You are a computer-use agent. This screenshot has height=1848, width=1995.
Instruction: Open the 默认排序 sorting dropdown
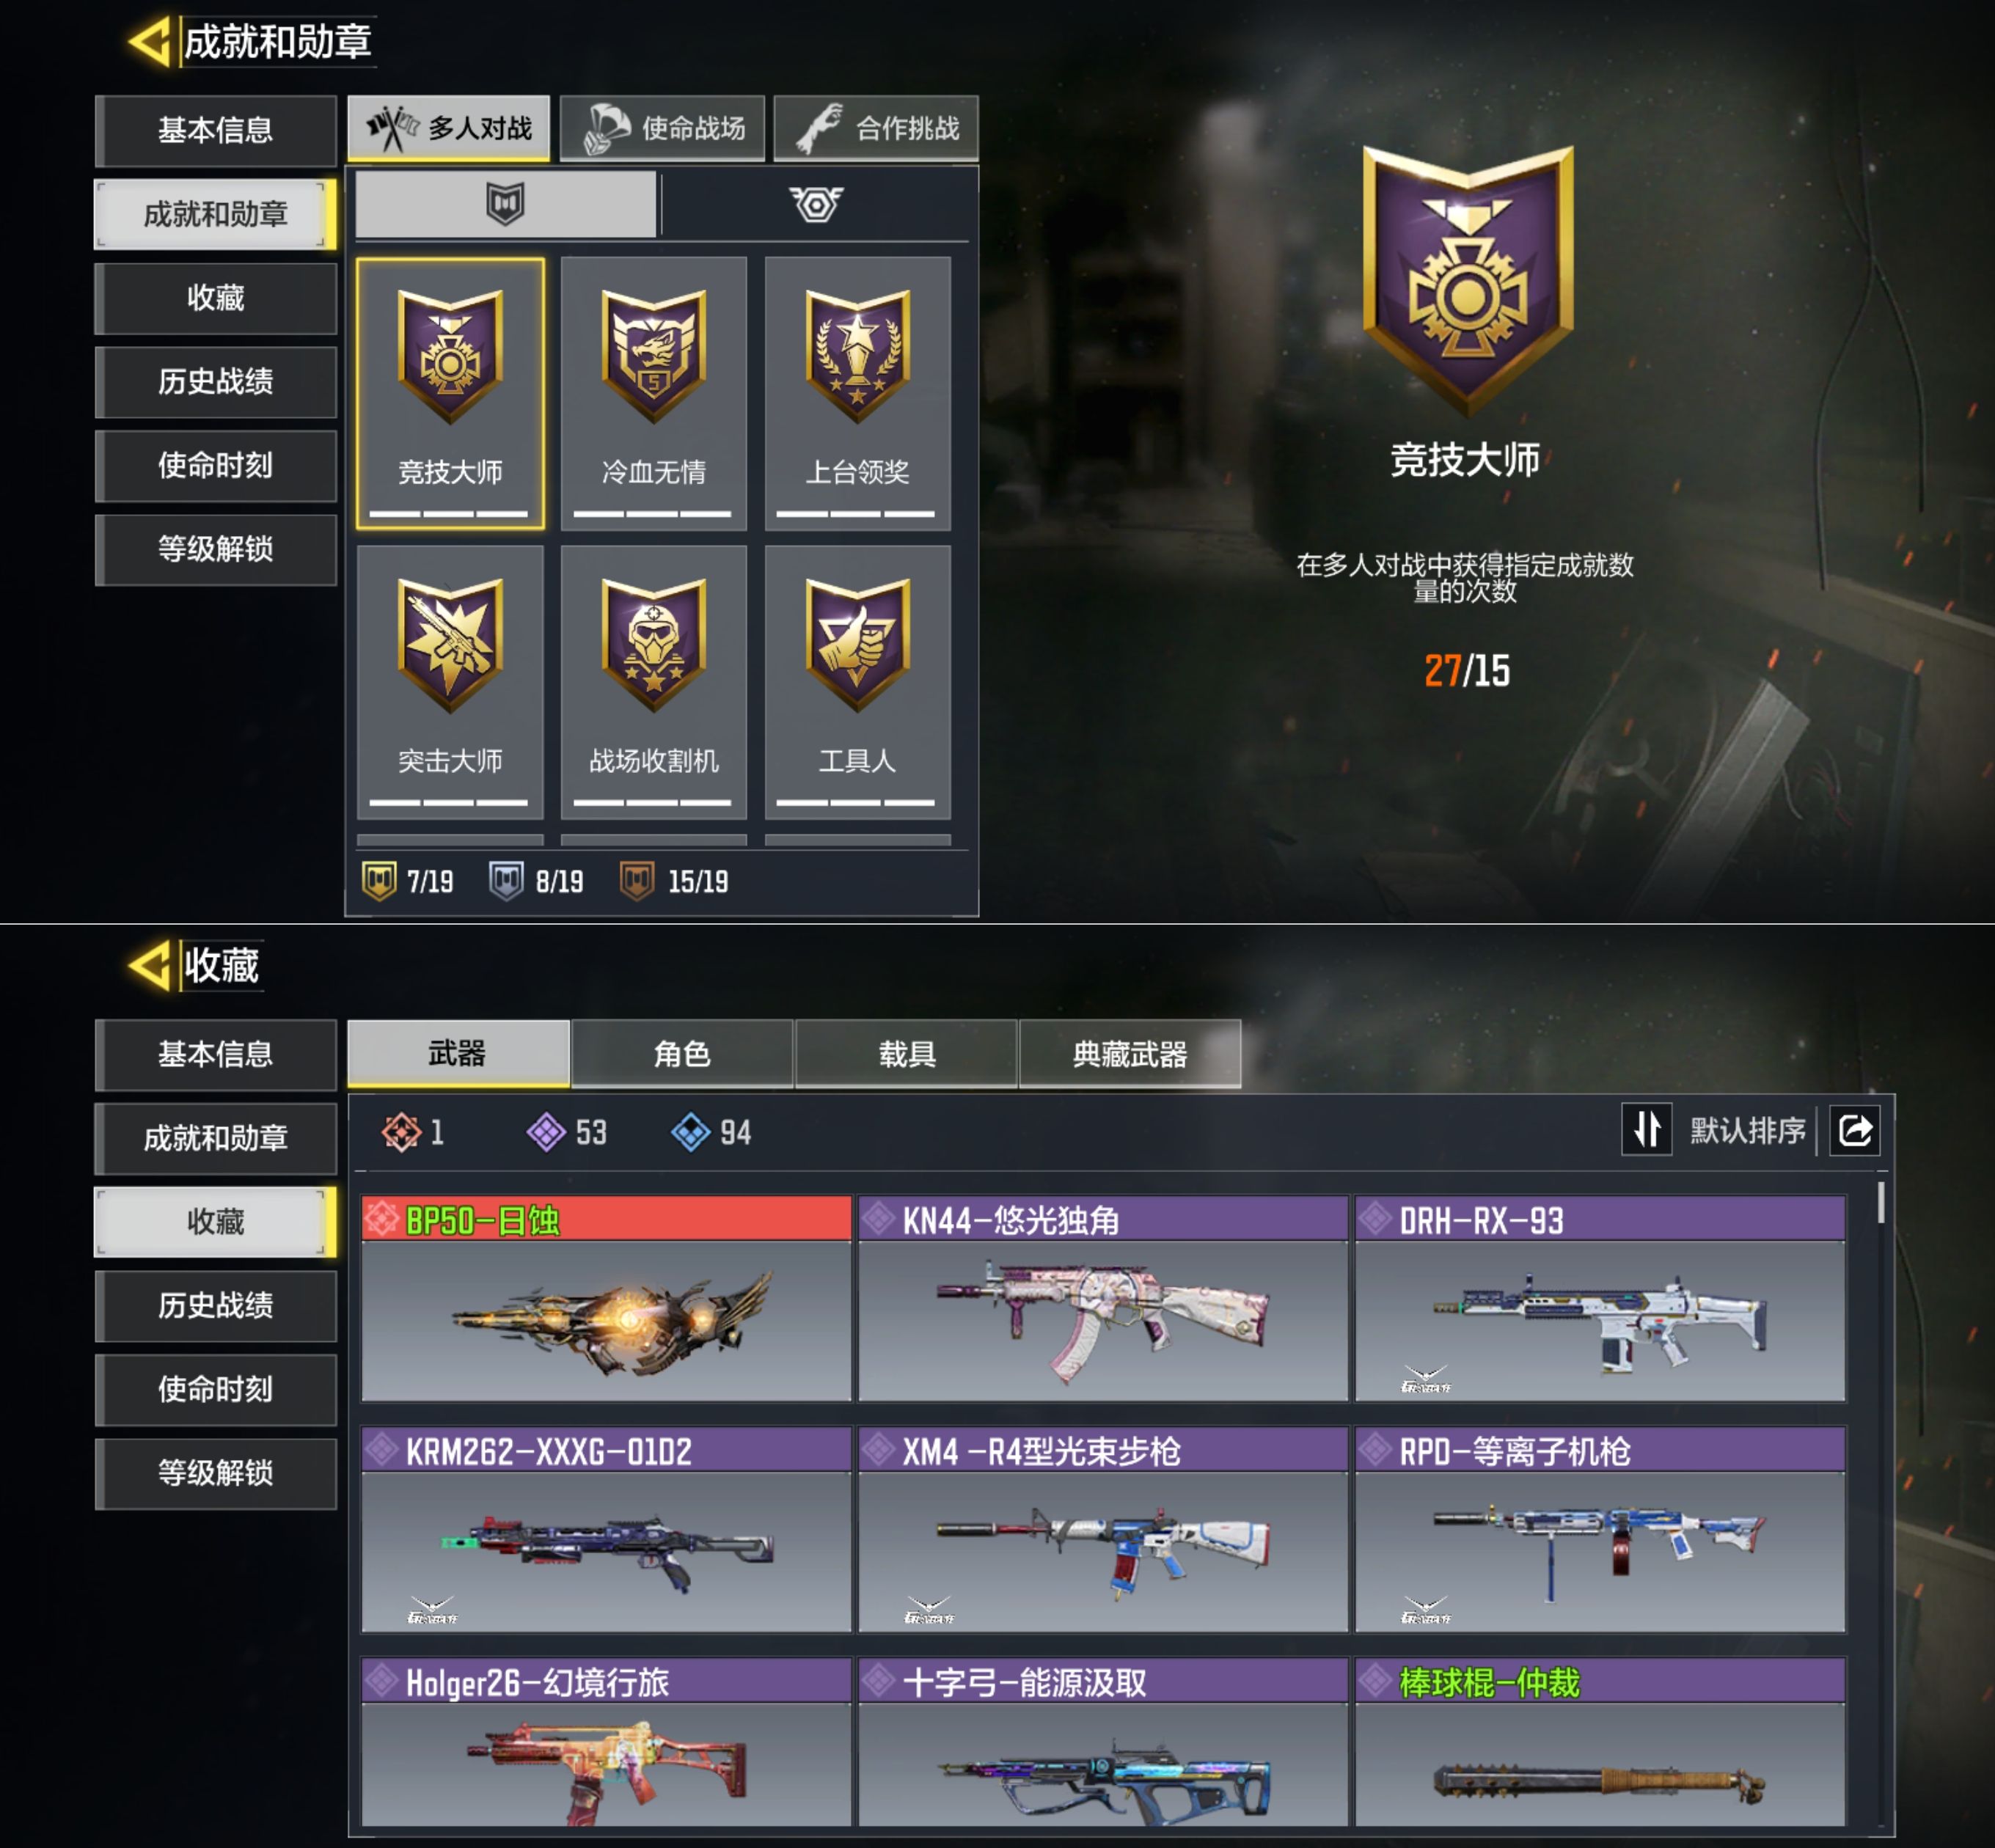[x=1747, y=1131]
